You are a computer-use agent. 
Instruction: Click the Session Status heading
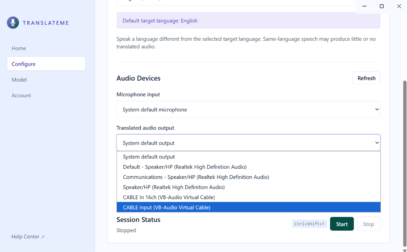(138, 220)
